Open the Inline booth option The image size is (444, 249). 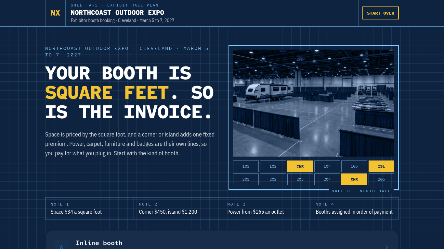(222, 240)
